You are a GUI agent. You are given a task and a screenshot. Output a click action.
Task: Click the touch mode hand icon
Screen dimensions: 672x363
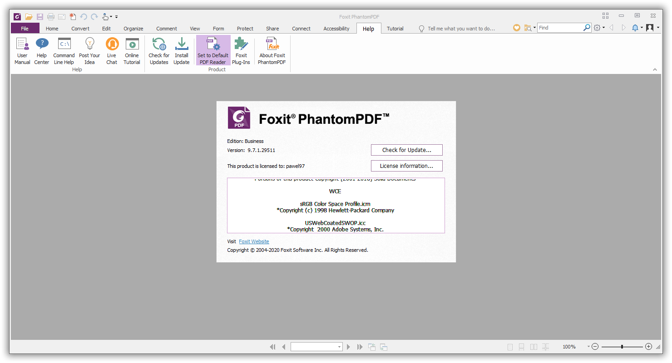click(105, 17)
